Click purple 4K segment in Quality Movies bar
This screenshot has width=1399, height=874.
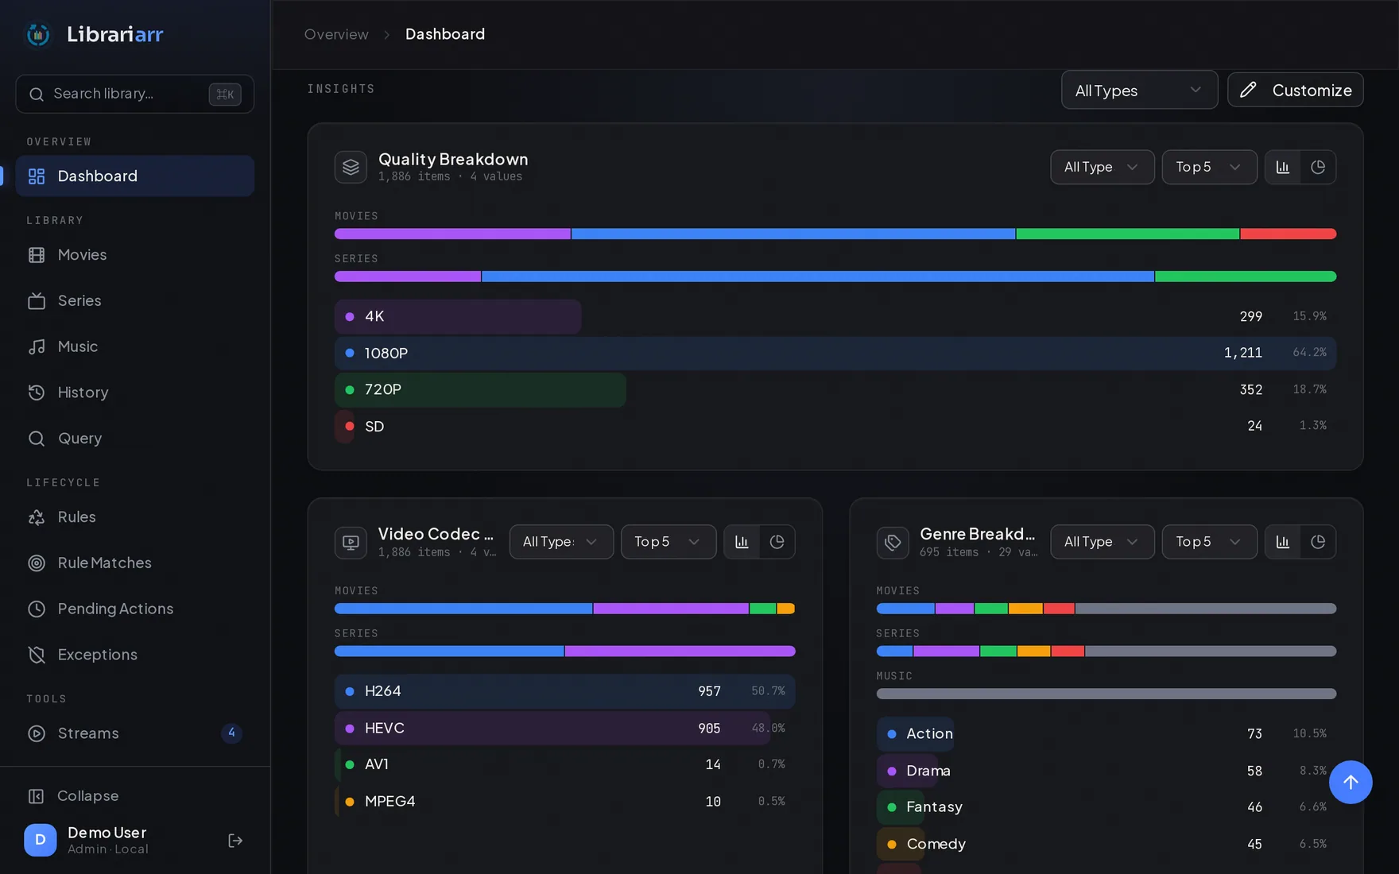[452, 234]
